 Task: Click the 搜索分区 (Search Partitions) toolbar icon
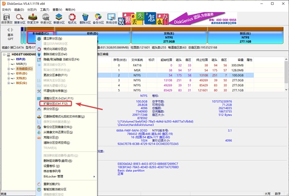20,18
